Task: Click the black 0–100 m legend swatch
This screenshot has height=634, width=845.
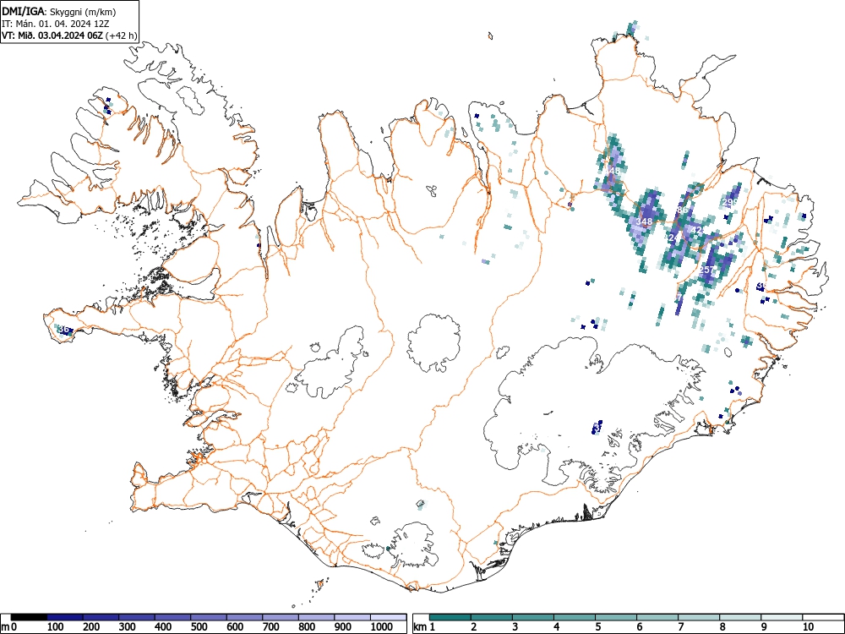Action: click(x=29, y=617)
